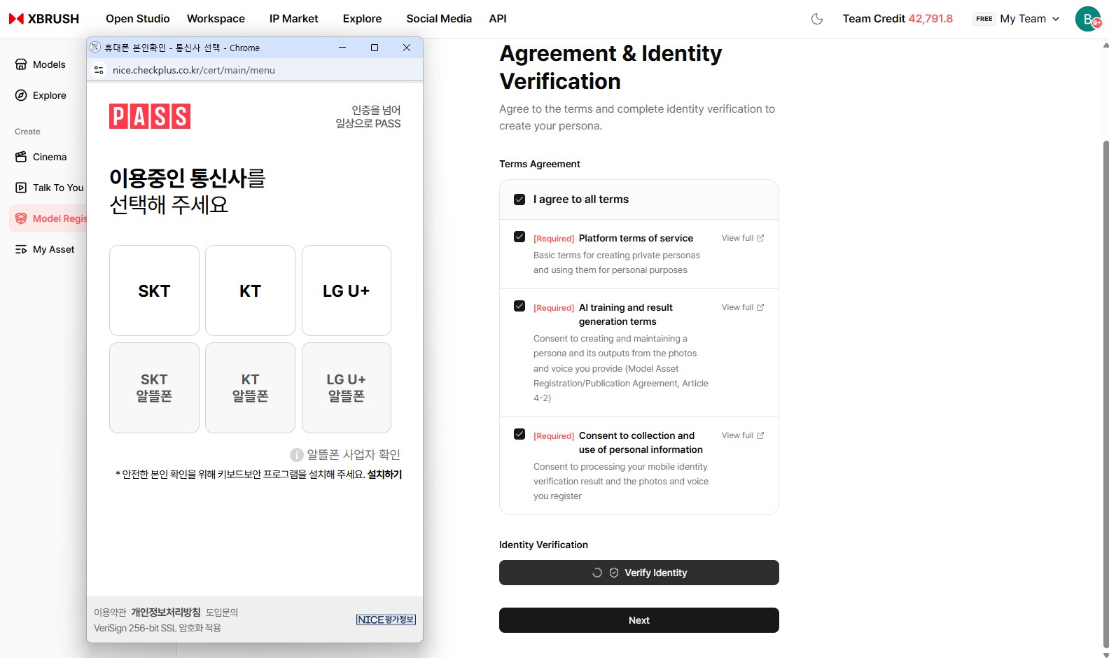Click the info icon beside 알뜰폰 사업자 확인
The height and width of the screenshot is (658, 1109).
click(x=297, y=455)
